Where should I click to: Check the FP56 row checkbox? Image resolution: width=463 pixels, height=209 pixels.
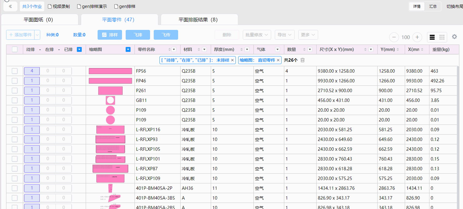click(15, 71)
